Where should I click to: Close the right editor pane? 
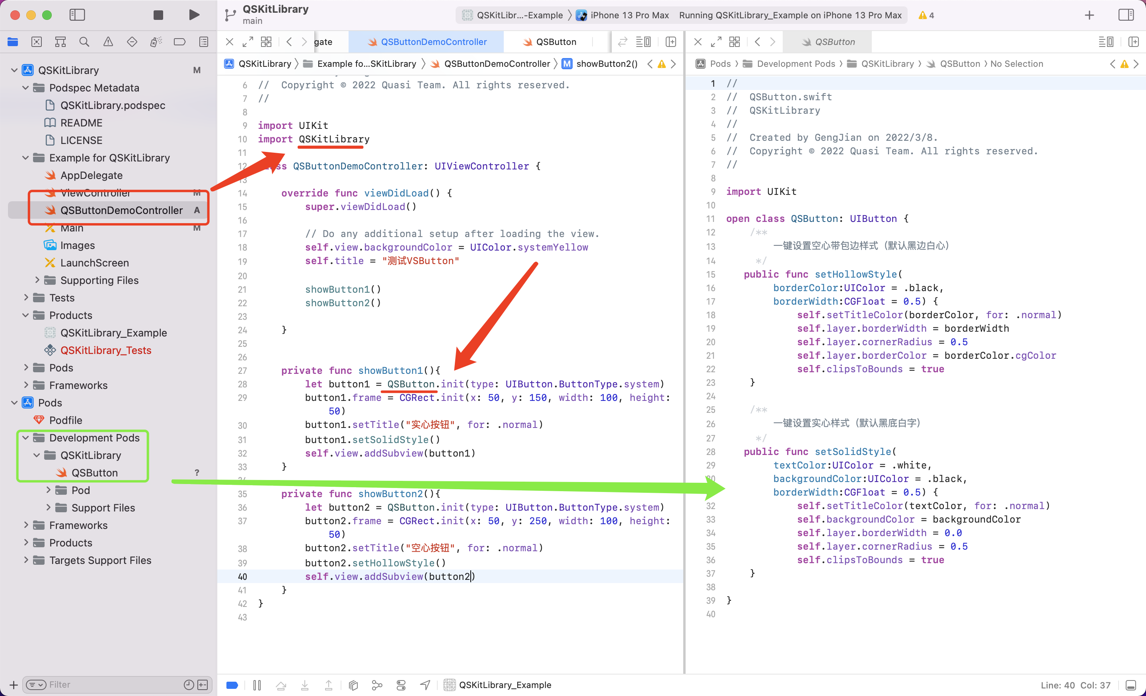698,42
